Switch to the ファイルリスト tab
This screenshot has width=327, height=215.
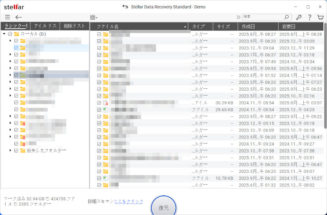pos(45,26)
